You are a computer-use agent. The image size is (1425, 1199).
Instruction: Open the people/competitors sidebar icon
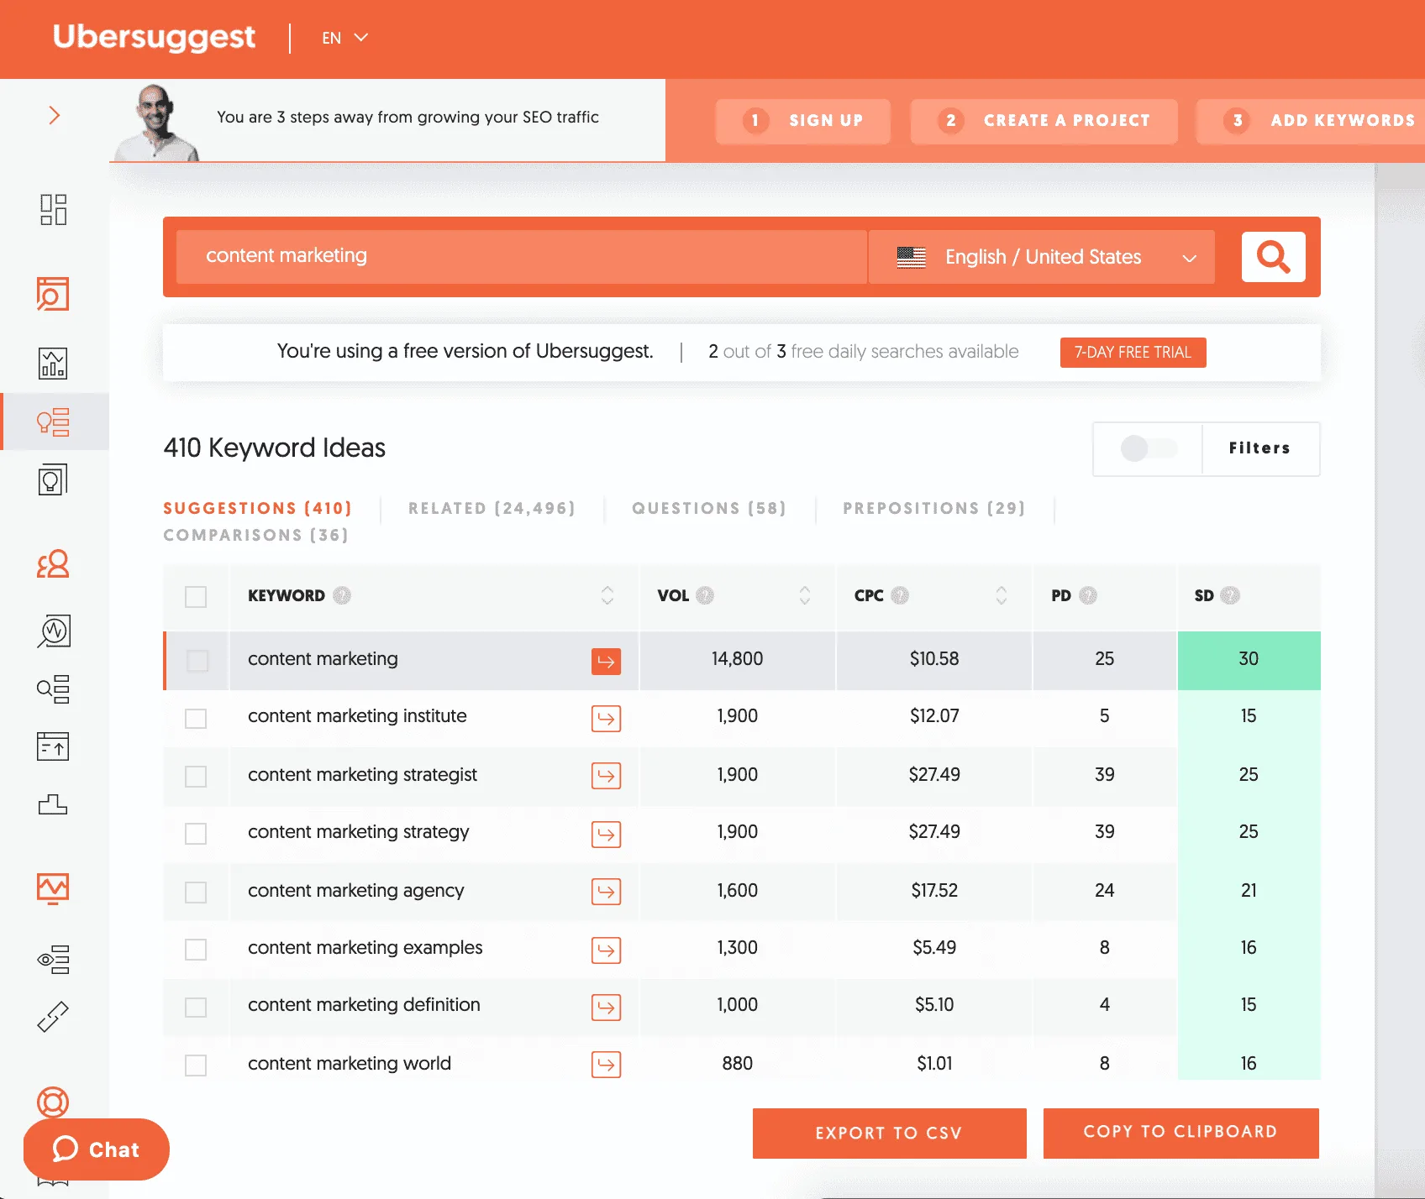coord(53,563)
